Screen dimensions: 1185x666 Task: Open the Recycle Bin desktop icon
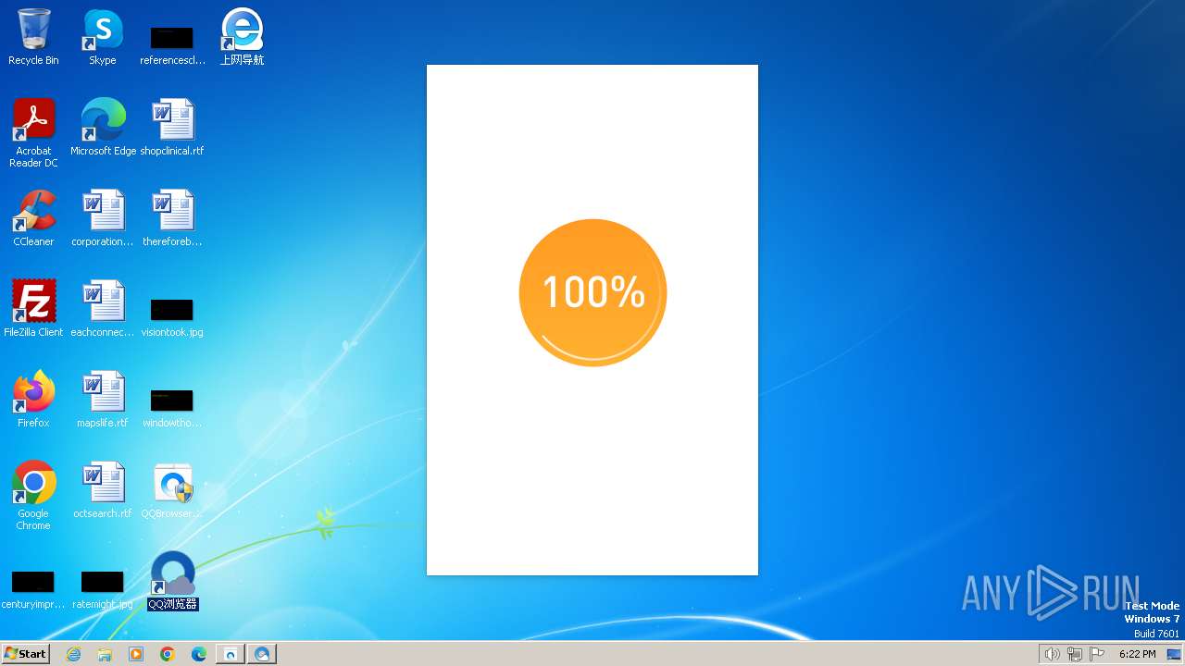(33, 37)
